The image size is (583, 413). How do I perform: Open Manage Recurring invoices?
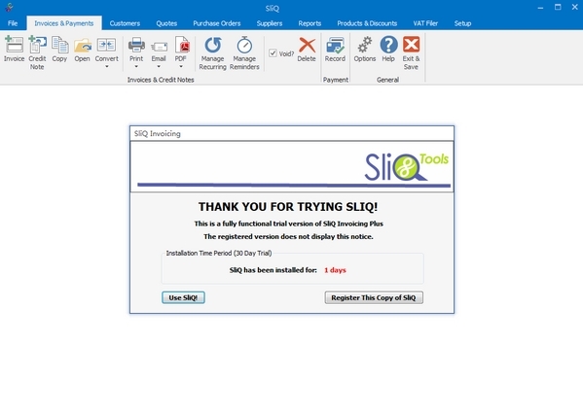tap(213, 52)
